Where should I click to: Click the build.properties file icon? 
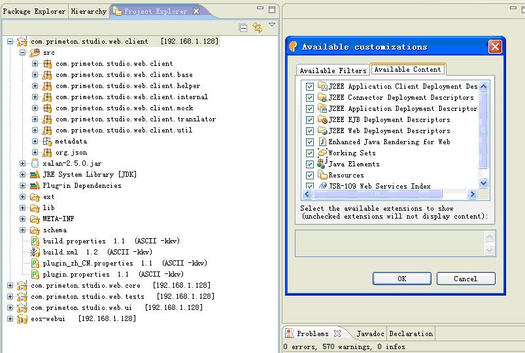[35, 241]
